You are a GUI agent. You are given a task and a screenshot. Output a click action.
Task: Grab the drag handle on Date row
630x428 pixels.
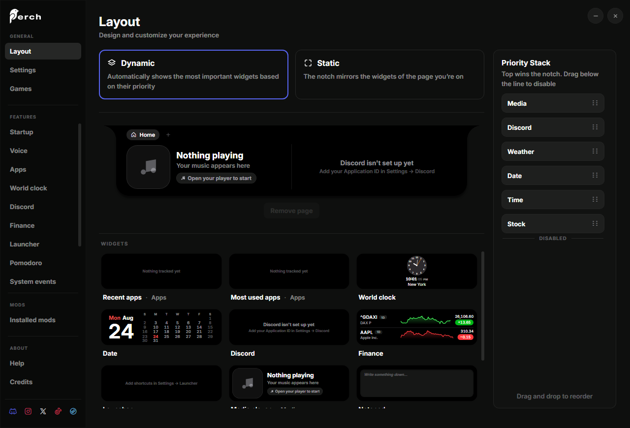[x=595, y=175]
